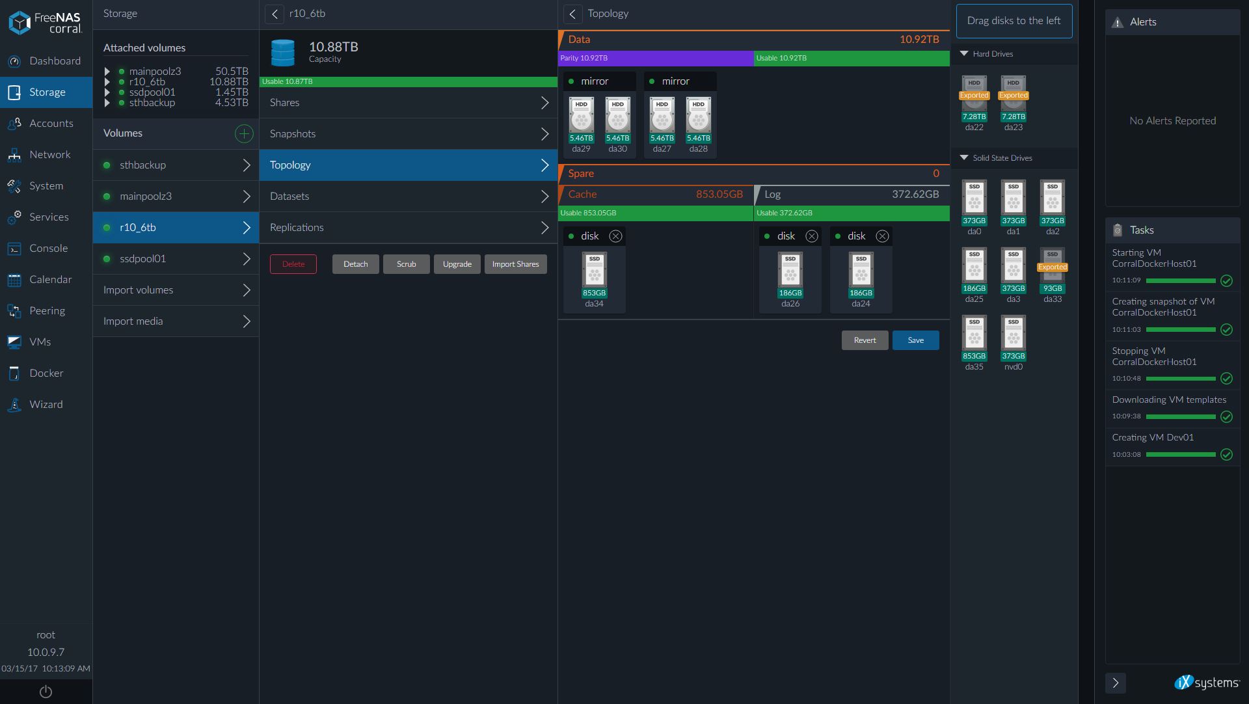Screen dimensions: 1249x704
Task: Select the nvd0 SSD drive icon
Action: (1013, 333)
